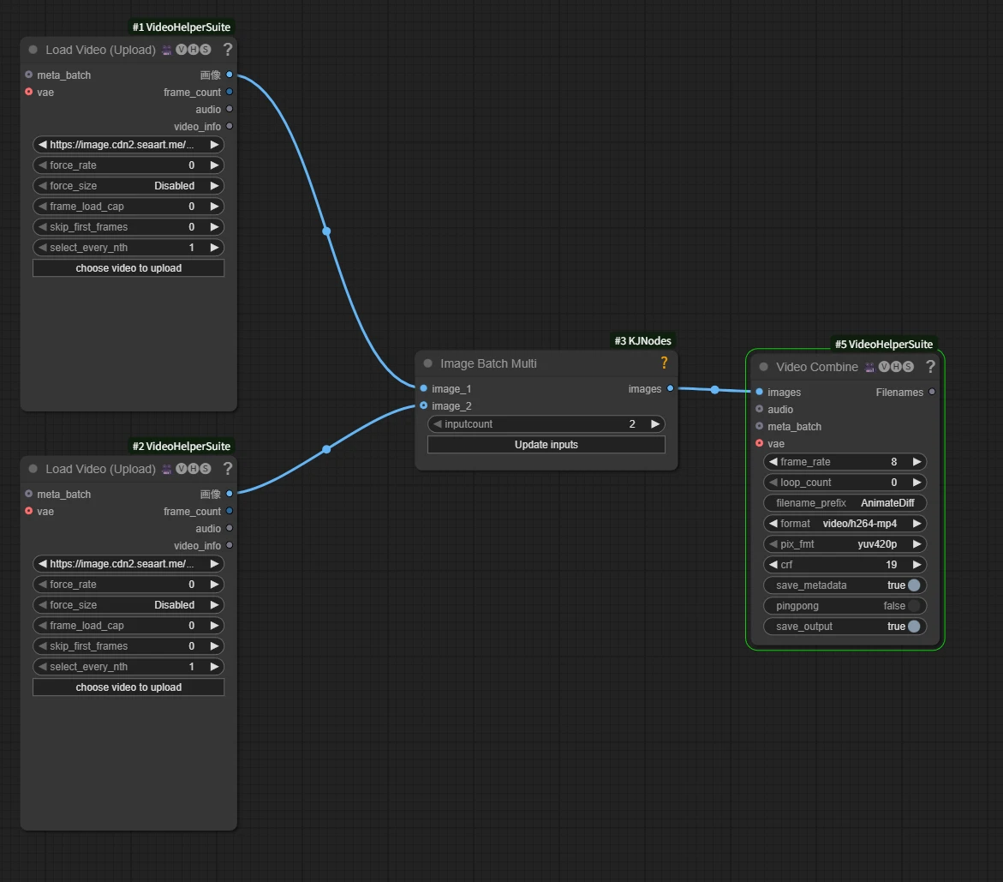Click help question mark on node #1 Load Video
1003x882 pixels.
pyautogui.click(x=227, y=50)
